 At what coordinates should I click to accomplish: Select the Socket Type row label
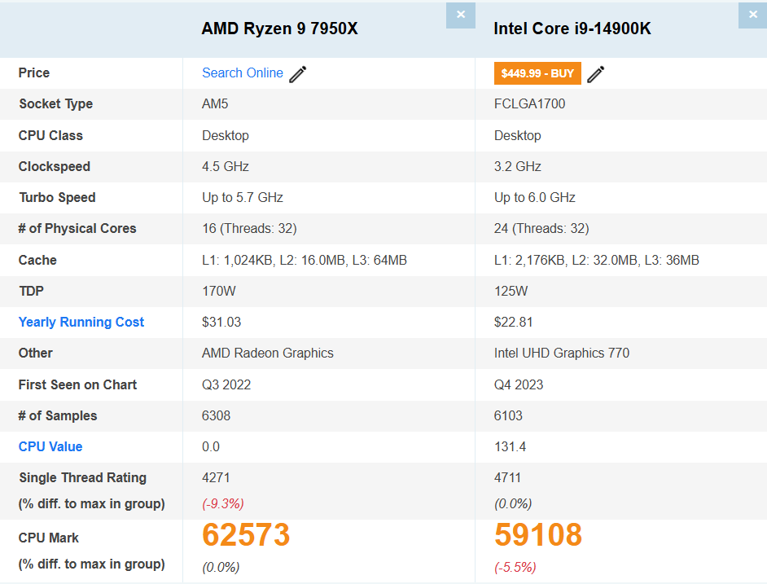point(55,103)
